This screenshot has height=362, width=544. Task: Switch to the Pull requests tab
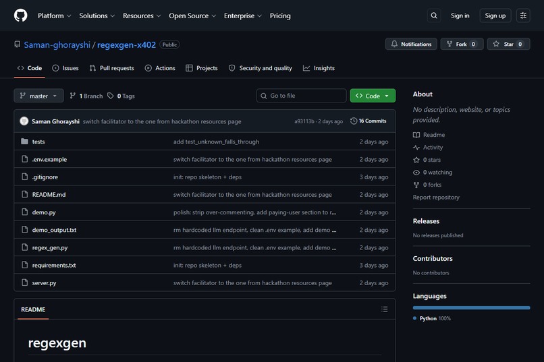click(112, 68)
